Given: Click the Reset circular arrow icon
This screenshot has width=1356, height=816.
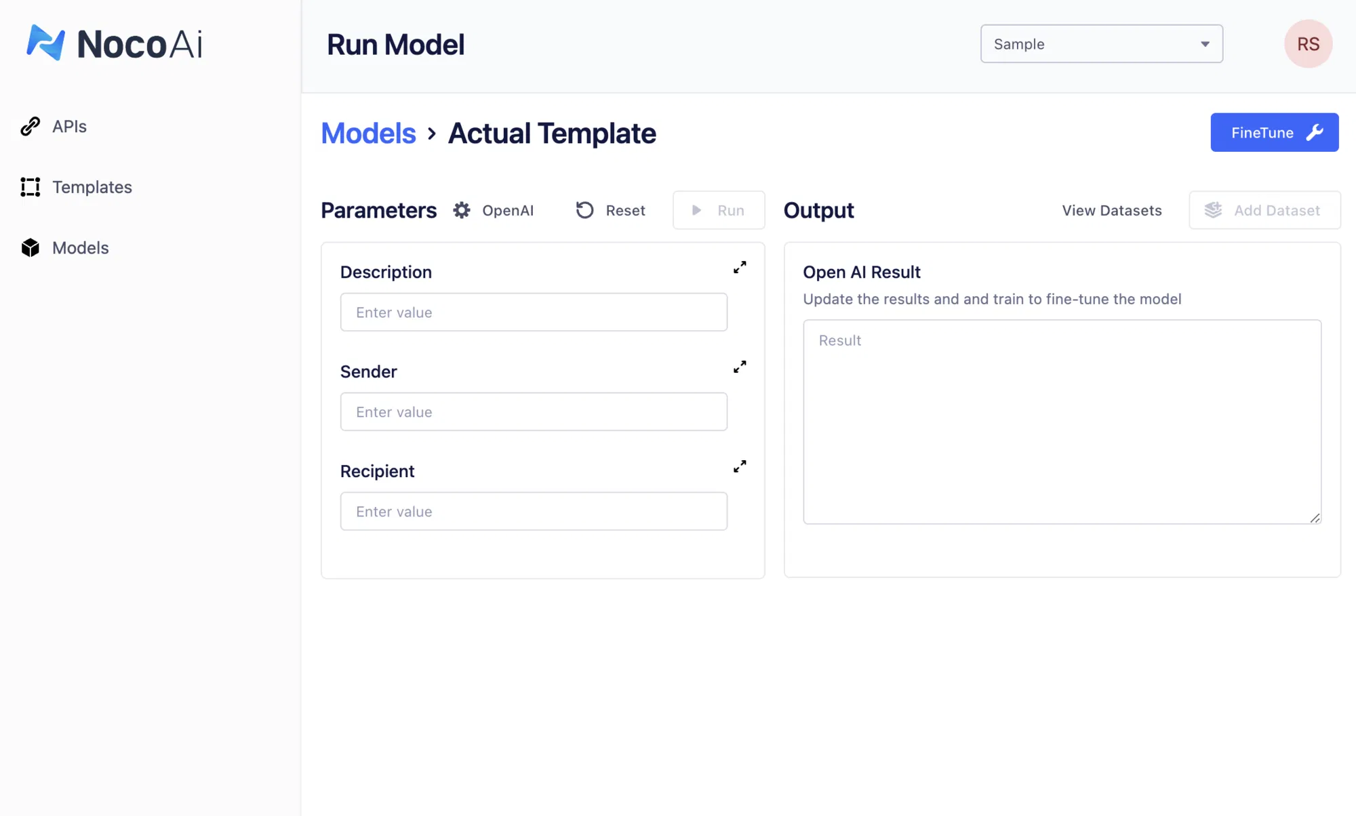Looking at the screenshot, I should [584, 210].
